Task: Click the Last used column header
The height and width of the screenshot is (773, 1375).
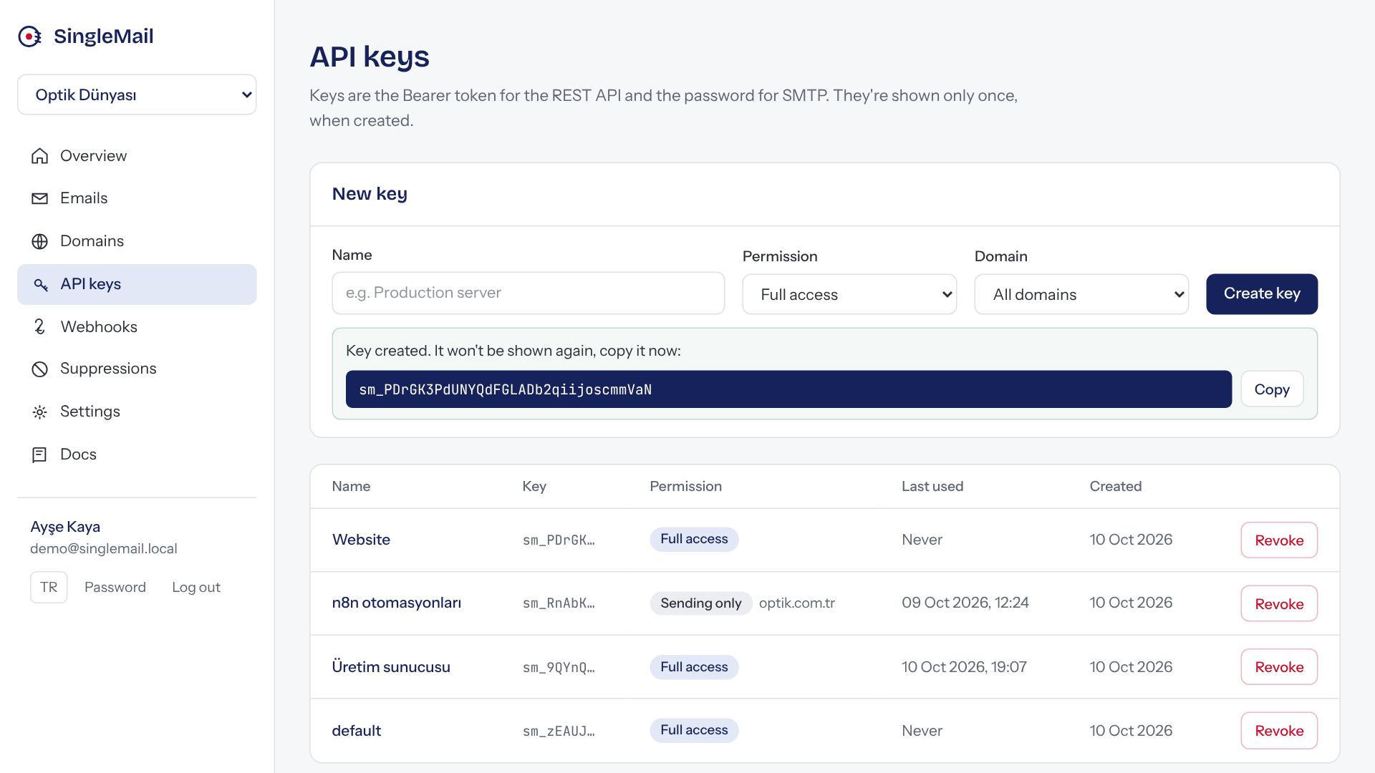Action: (932, 487)
